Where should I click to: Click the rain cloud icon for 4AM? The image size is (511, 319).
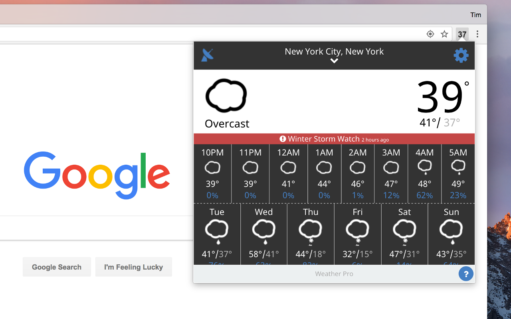pos(424,167)
